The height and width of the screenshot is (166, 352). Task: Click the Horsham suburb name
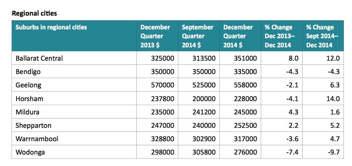(29, 99)
